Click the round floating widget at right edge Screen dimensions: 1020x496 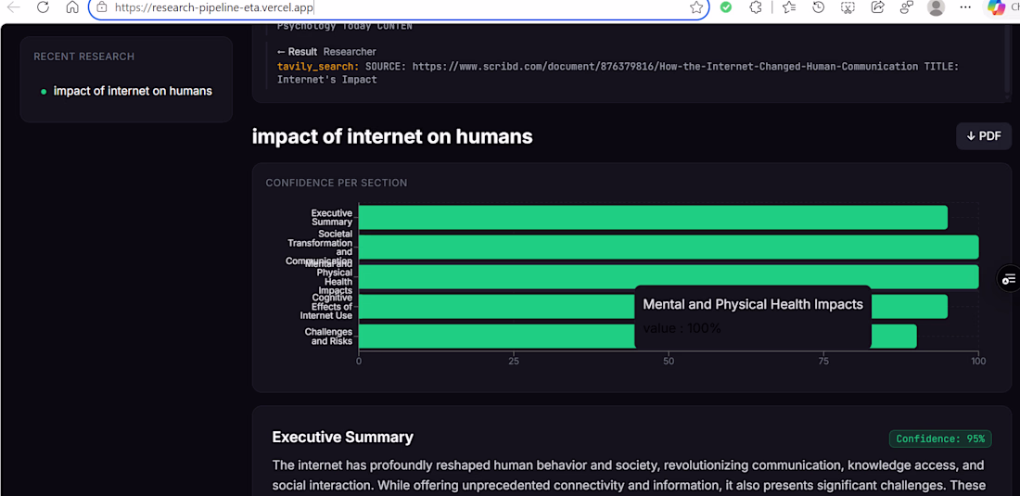[x=1009, y=279]
